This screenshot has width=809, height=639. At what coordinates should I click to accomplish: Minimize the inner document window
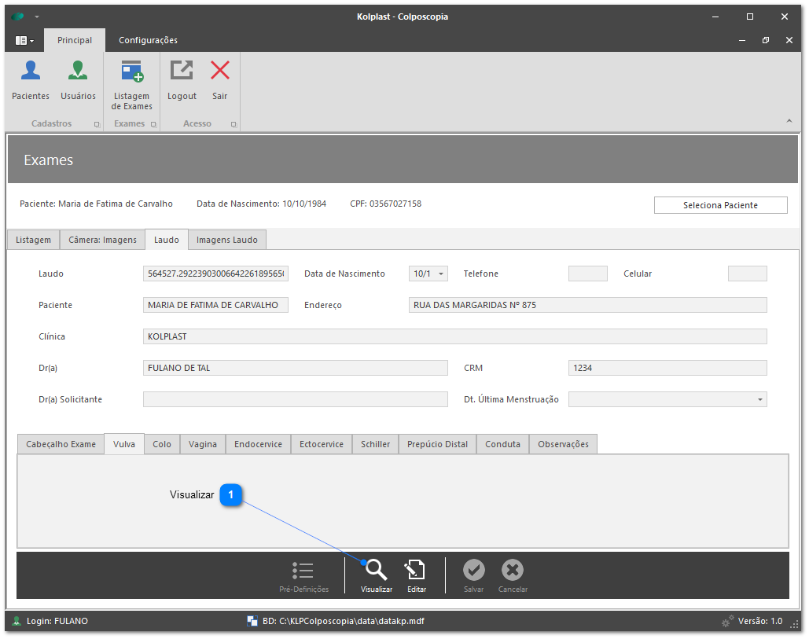[x=742, y=40]
